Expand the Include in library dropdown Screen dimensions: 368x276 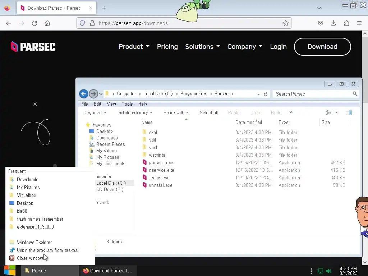(x=135, y=112)
